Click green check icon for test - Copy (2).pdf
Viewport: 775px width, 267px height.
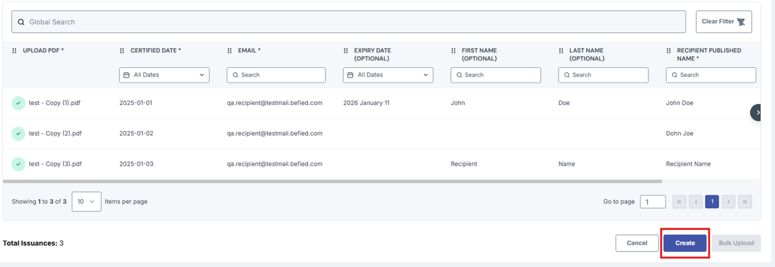click(18, 133)
